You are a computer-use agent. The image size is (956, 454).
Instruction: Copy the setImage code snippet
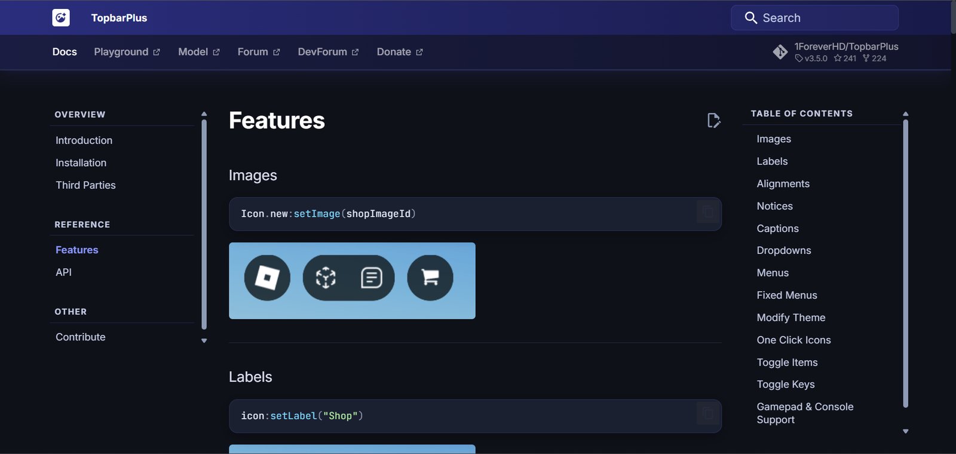707,212
